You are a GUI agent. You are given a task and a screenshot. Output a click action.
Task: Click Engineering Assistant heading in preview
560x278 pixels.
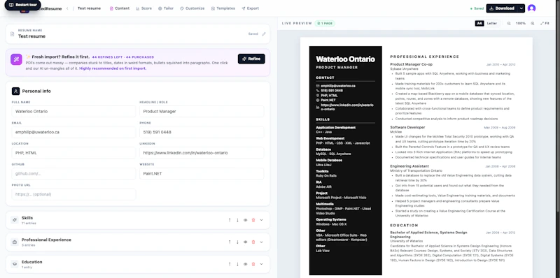(x=409, y=166)
